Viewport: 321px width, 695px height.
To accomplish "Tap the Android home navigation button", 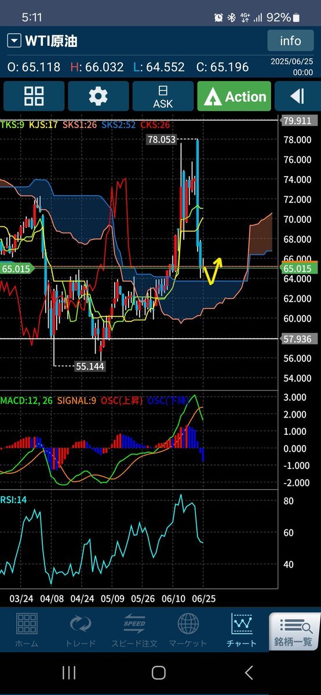I will click(159, 672).
